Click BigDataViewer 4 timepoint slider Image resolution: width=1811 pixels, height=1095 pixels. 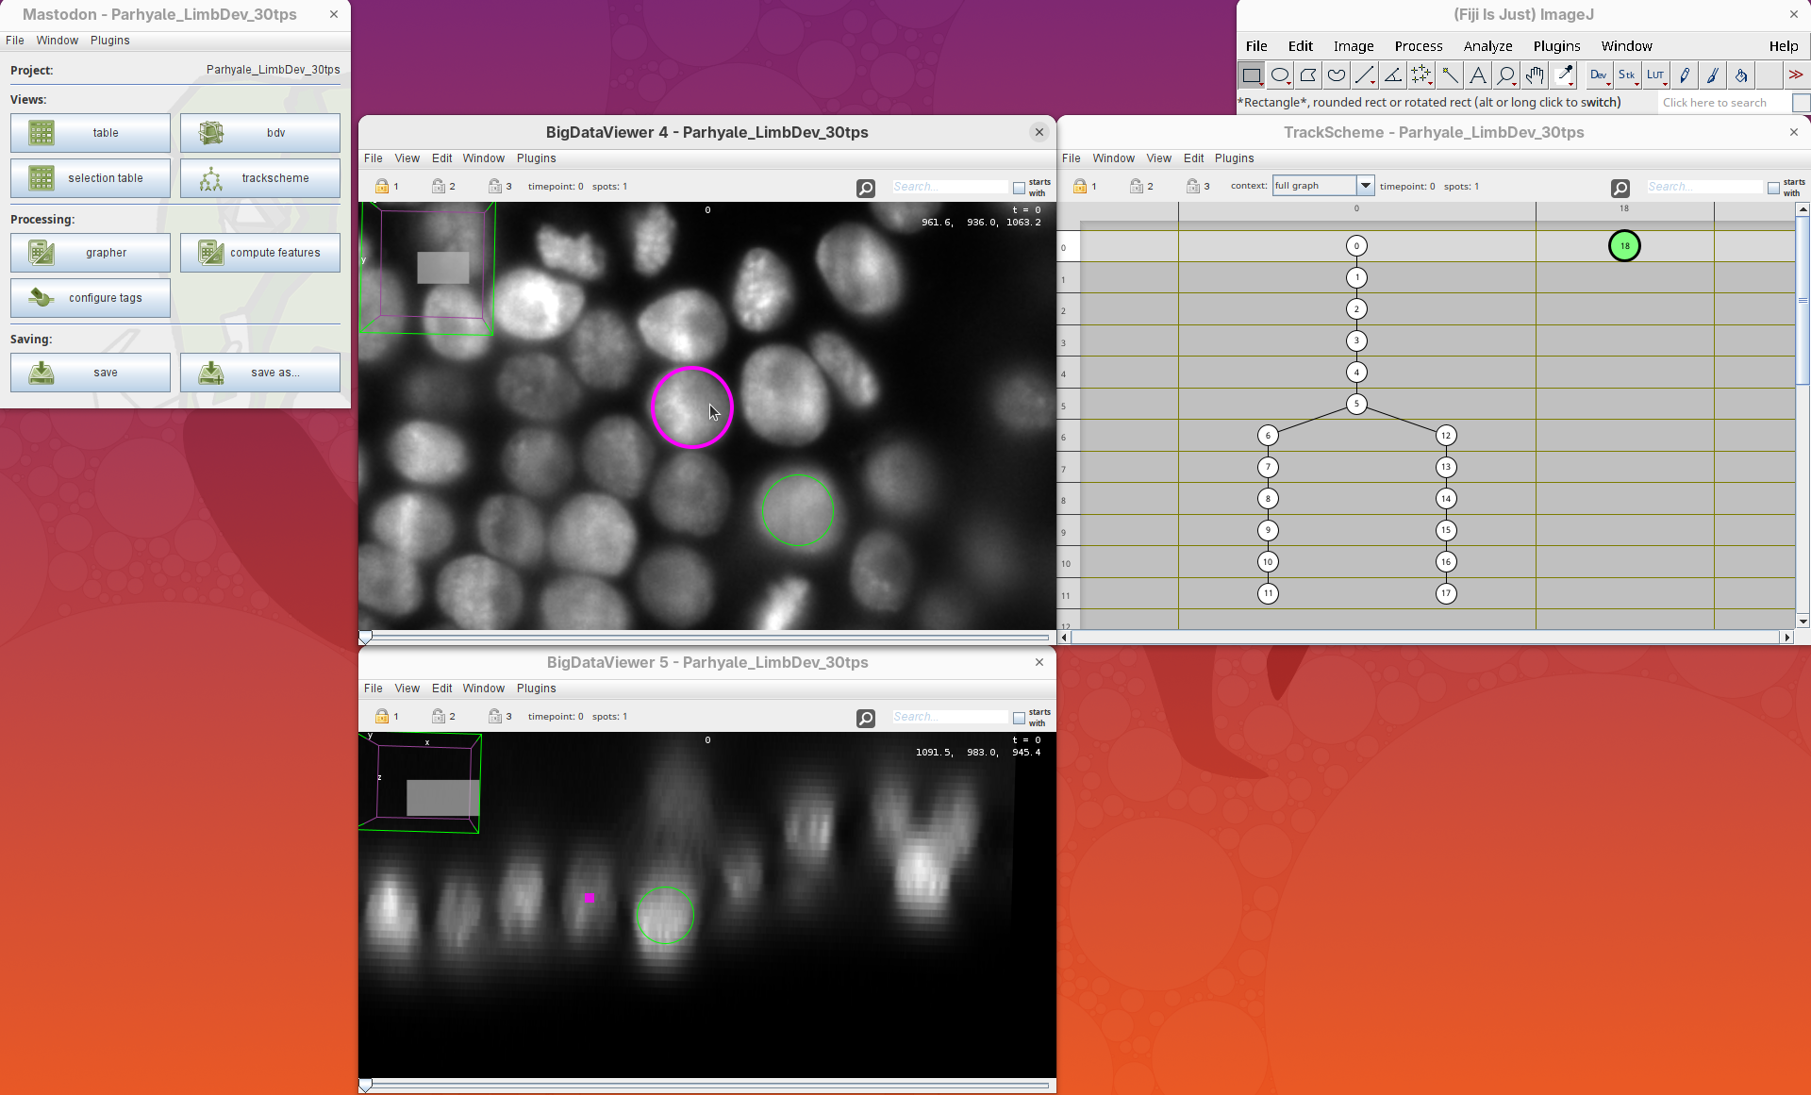(366, 637)
